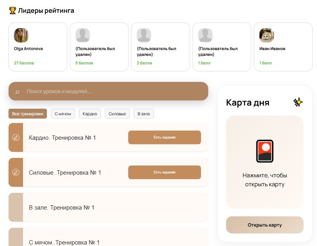The width and height of the screenshot is (317, 246).
Task: Click Есть задание for Силовые workout
Action: 165,172
